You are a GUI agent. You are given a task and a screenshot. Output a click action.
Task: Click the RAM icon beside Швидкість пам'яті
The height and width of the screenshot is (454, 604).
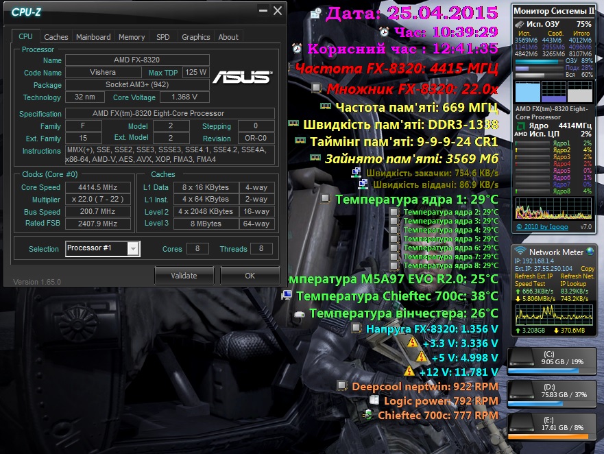tap(293, 123)
